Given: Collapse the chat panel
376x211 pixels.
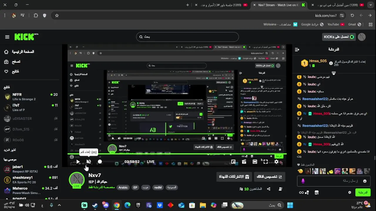Looking at the screenshot, I should [x=297, y=50].
